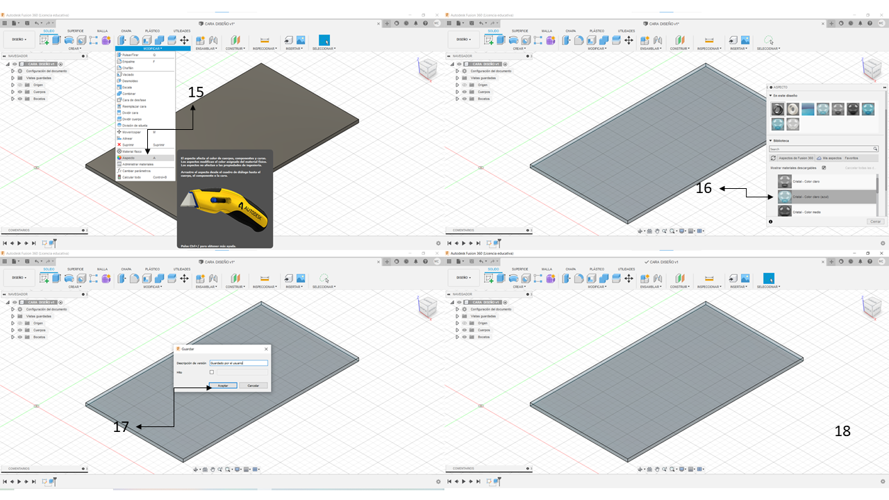Close the Guardar dialog with X
889x500 pixels.
click(x=266, y=349)
